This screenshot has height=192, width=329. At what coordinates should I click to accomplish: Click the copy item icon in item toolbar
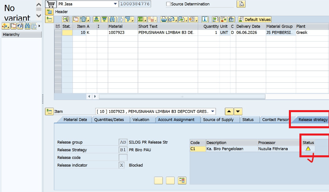point(75,19)
